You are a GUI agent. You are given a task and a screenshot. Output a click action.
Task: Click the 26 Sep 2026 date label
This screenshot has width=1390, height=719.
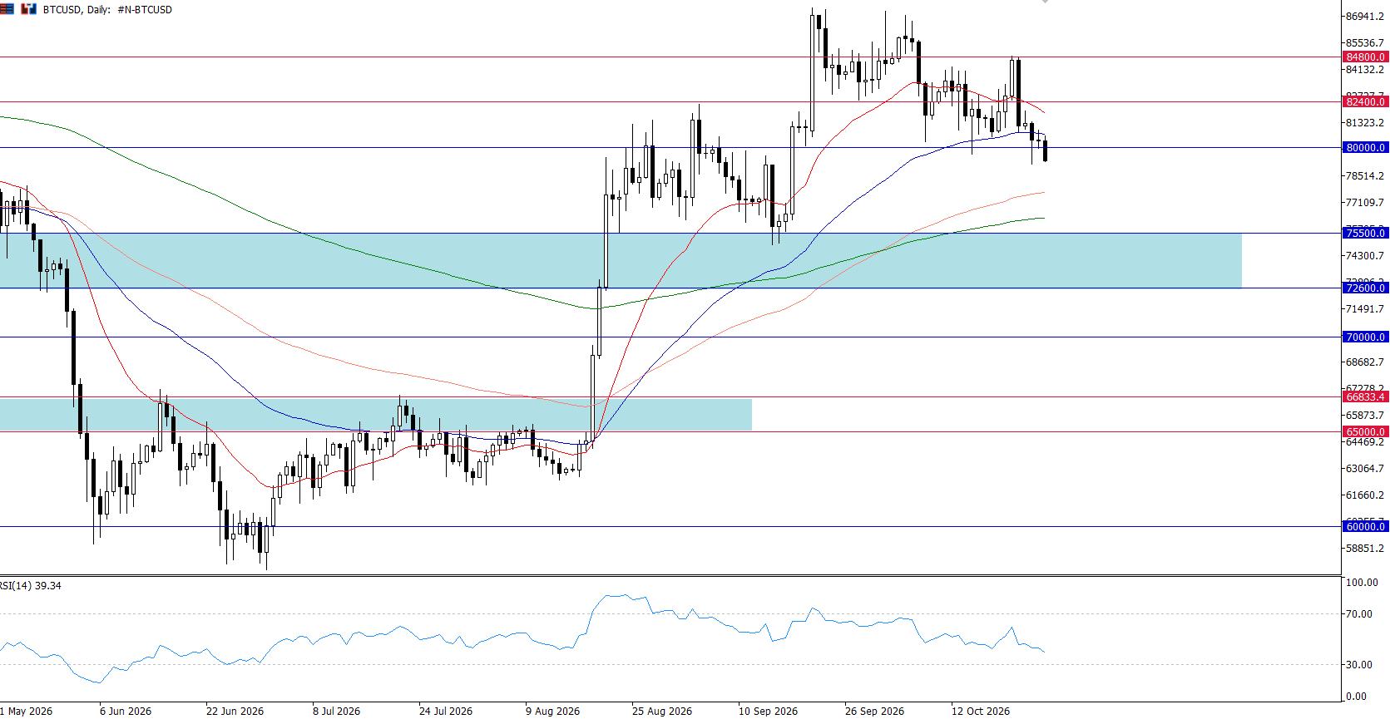(x=874, y=712)
